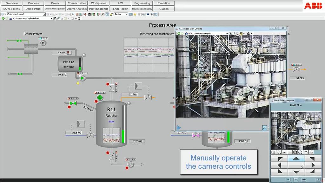This screenshot has height=183, width=325.
Task: Click the green Additives valve
Action: pos(73,103)
